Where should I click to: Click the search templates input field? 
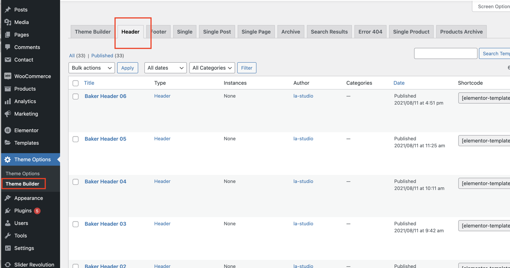[x=446, y=53]
